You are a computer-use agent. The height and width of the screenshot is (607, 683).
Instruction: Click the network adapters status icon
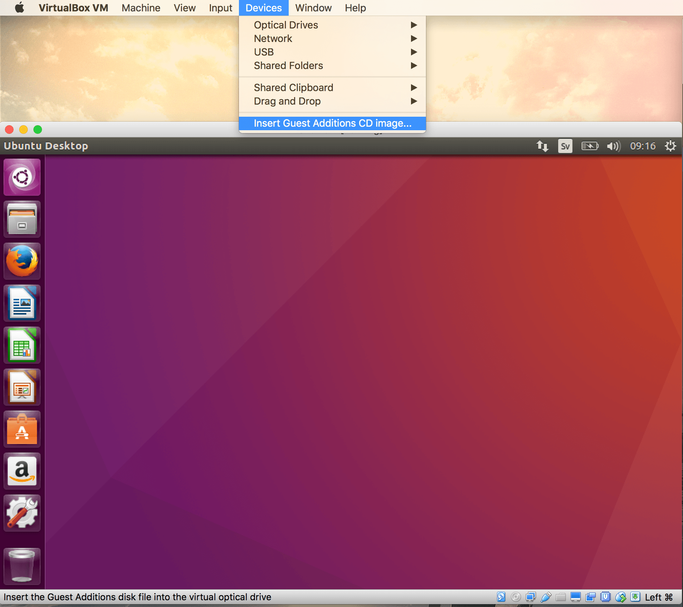click(x=531, y=597)
